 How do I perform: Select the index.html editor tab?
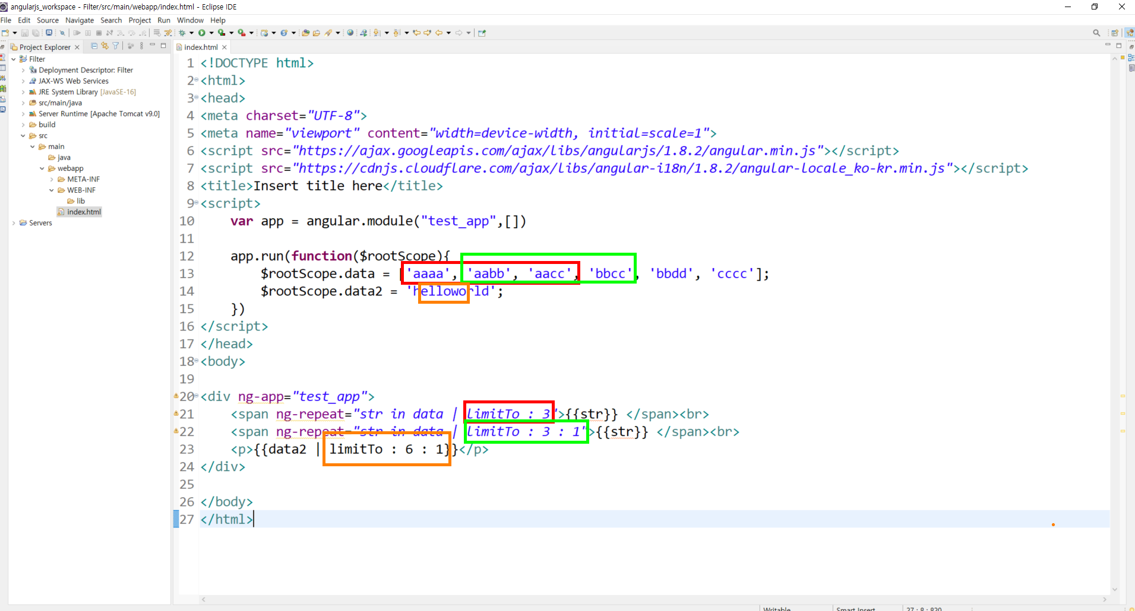(x=201, y=47)
